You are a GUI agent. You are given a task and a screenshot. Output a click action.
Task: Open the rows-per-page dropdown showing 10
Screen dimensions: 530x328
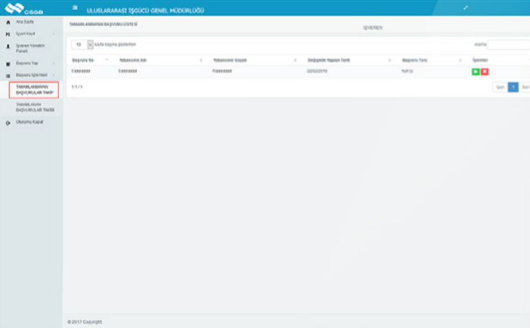83,44
